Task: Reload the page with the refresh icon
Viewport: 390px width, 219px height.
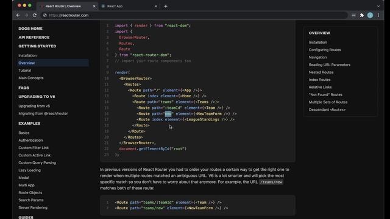Action: tap(35, 15)
